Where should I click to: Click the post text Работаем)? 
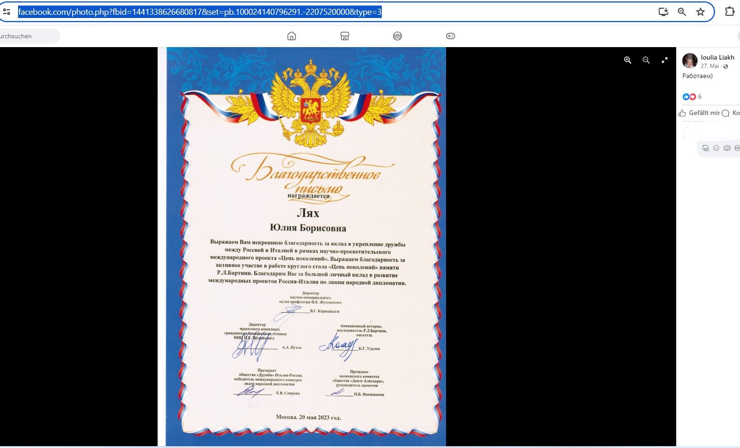[x=697, y=76]
